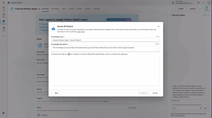Screen dimensions: 212x118
Task: Click the Cancel button in dialog
Action: coord(155,93)
